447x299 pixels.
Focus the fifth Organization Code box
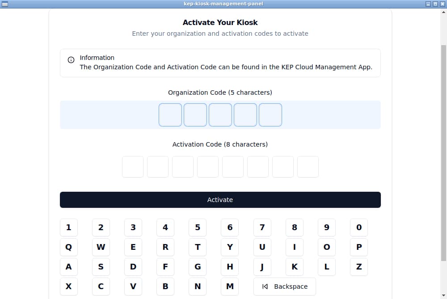pyautogui.click(x=270, y=115)
